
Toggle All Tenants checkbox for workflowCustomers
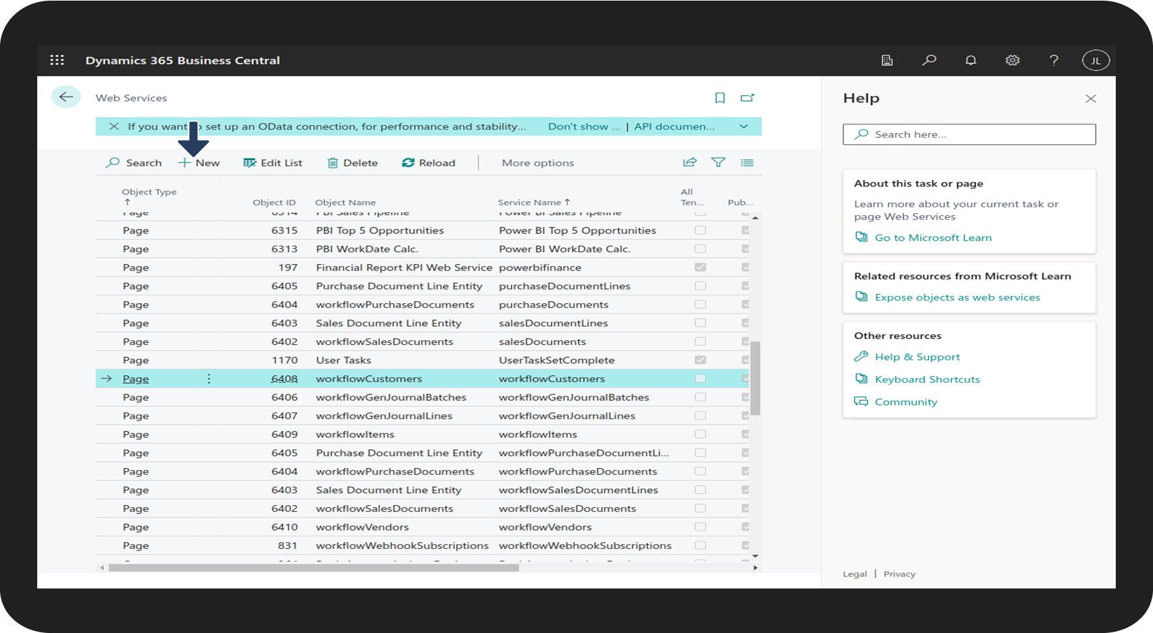click(700, 379)
